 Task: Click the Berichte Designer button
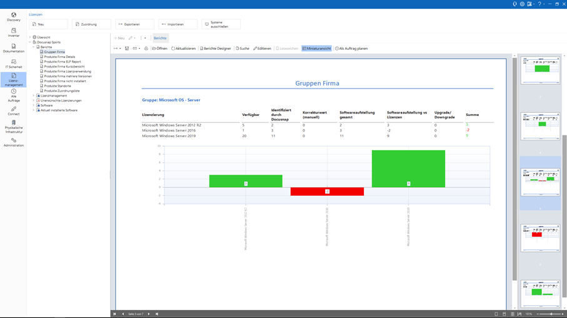pyautogui.click(x=216, y=49)
